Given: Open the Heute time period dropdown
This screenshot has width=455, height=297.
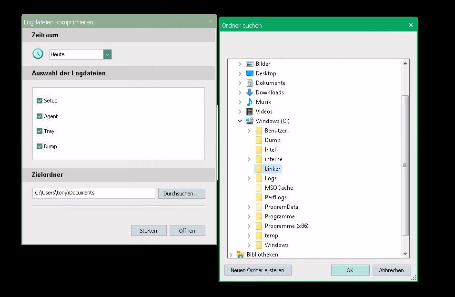Looking at the screenshot, I should (107, 54).
